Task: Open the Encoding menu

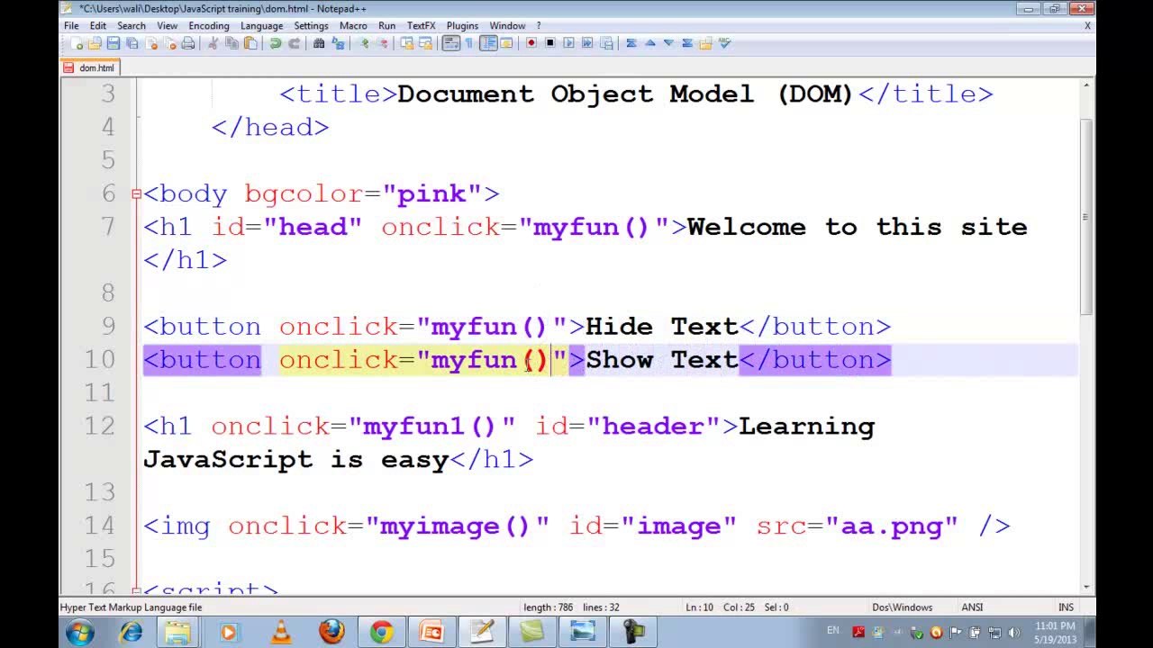Action: pos(209,26)
